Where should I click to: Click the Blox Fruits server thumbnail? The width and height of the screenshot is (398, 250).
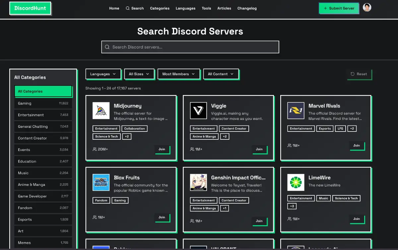click(101, 182)
